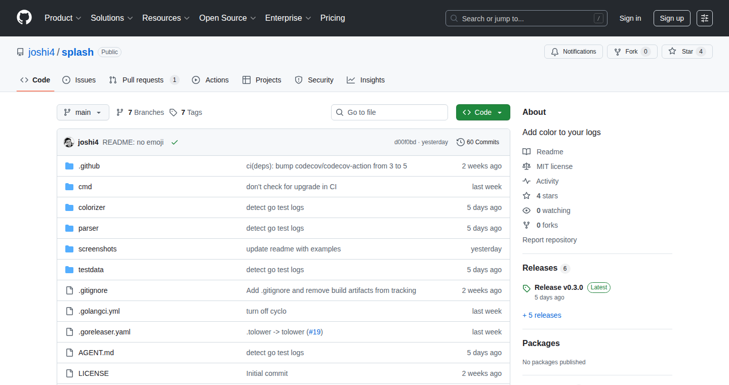Expand the Open Source menu
Viewport: 729px width, 385px height.
tap(227, 18)
